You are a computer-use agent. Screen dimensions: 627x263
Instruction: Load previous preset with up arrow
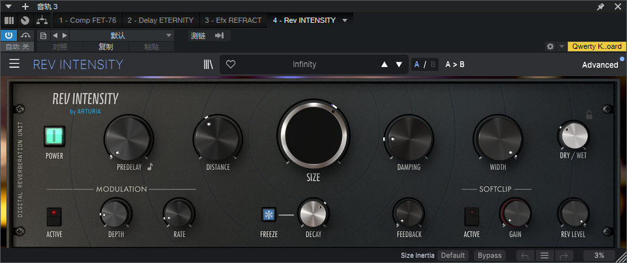click(x=385, y=64)
